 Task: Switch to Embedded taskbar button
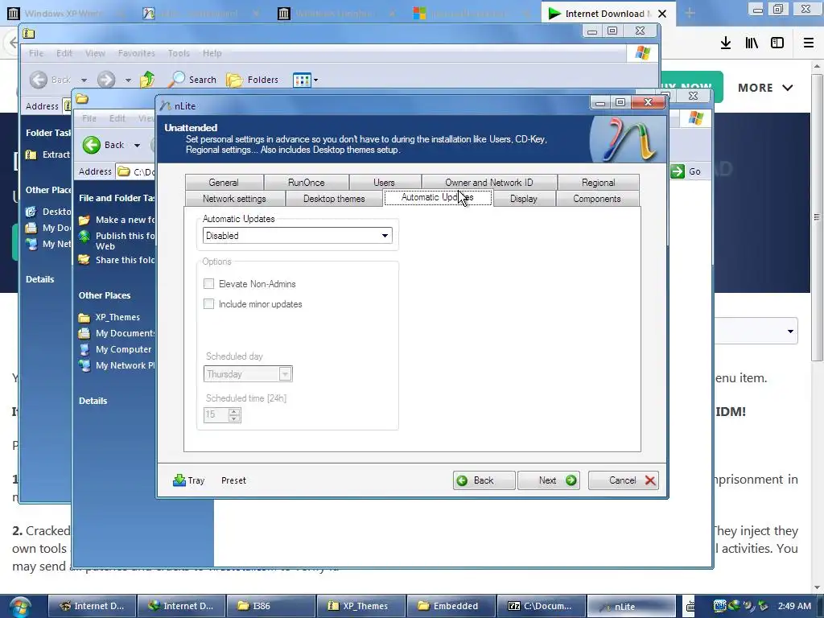coord(451,606)
